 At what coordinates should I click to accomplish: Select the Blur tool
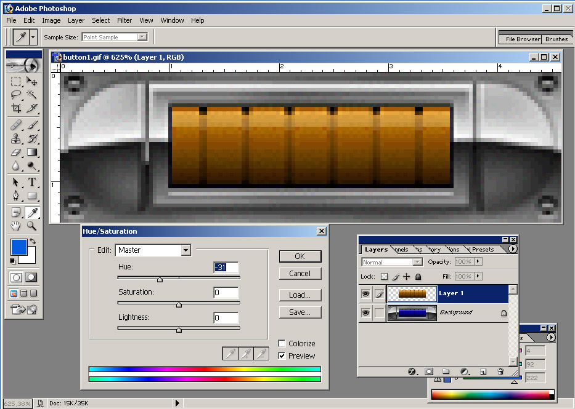(x=16, y=166)
